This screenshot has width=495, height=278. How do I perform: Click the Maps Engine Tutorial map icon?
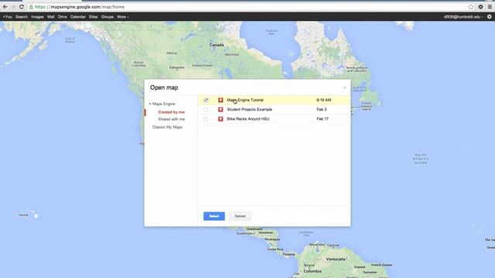click(x=220, y=100)
